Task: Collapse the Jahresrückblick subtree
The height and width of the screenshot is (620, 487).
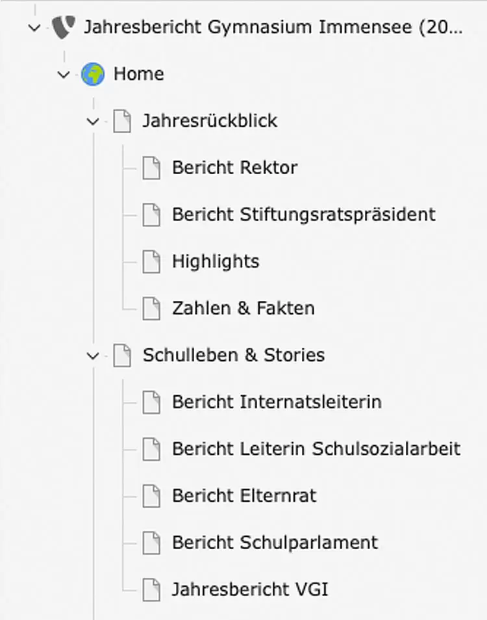Action: pyautogui.click(x=93, y=122)
